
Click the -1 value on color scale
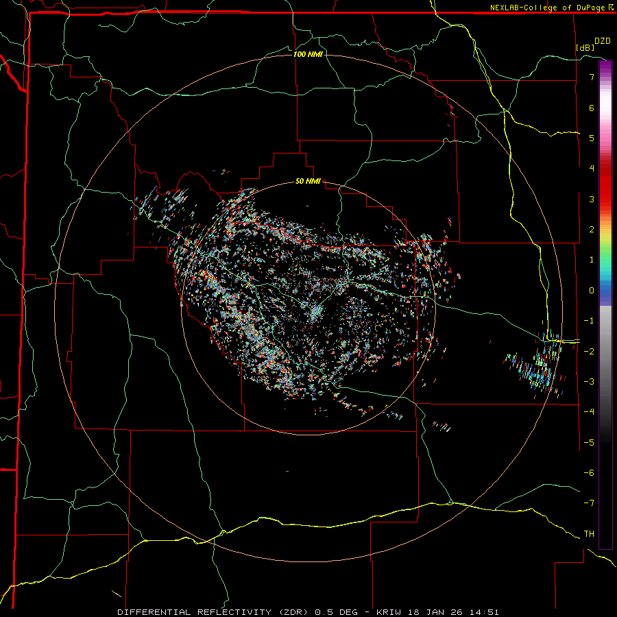tap(589, 321)
